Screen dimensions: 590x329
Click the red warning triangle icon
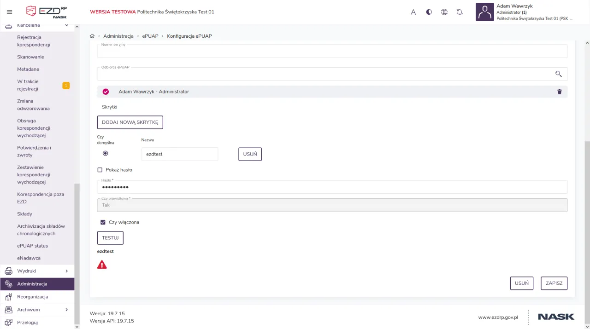102,265
